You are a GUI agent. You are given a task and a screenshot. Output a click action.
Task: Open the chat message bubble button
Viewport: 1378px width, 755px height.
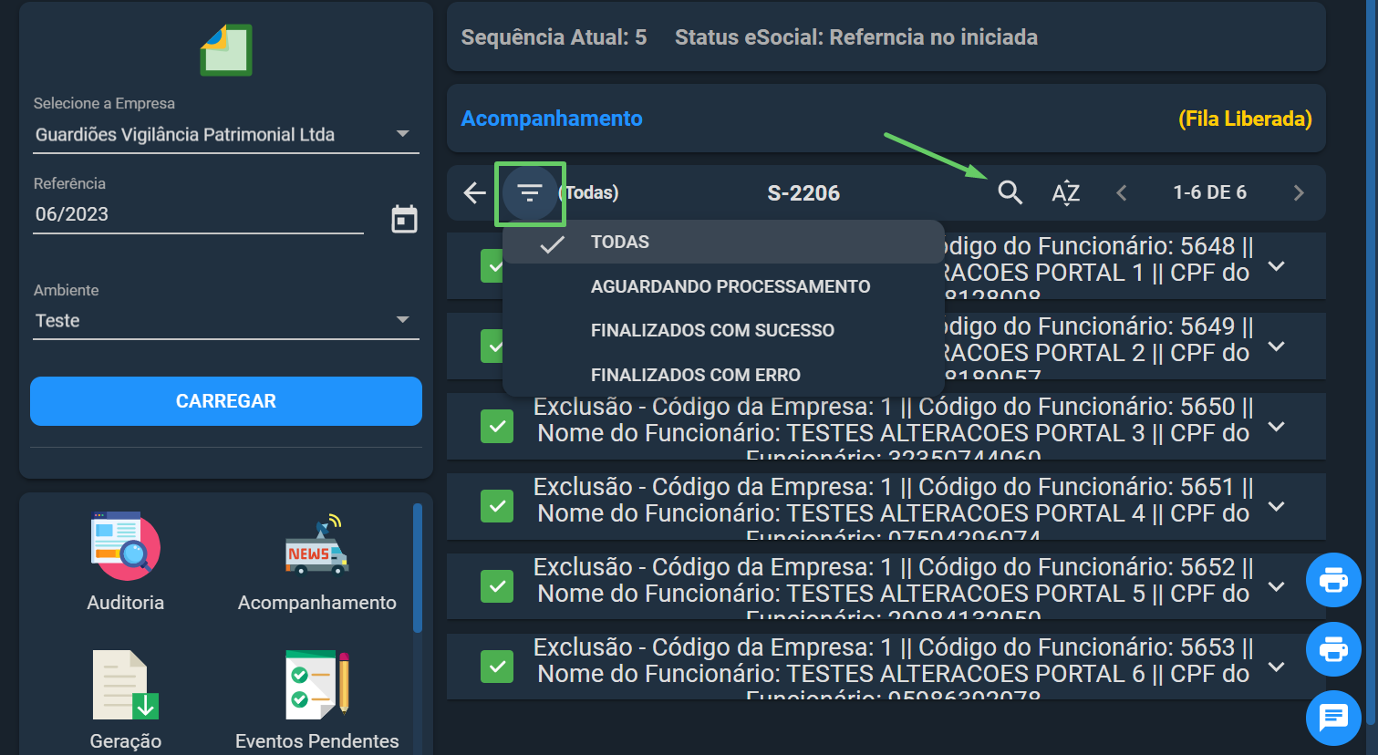(1333, 718)
